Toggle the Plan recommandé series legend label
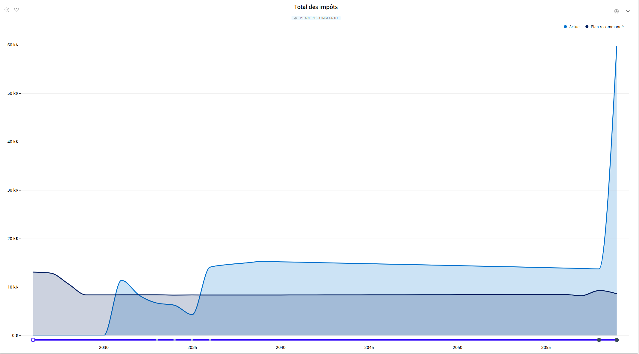Screen dimensions: 639x354 (607, 27)
